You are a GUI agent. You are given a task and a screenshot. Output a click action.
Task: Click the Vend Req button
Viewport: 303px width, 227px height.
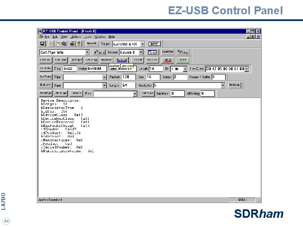45,69
